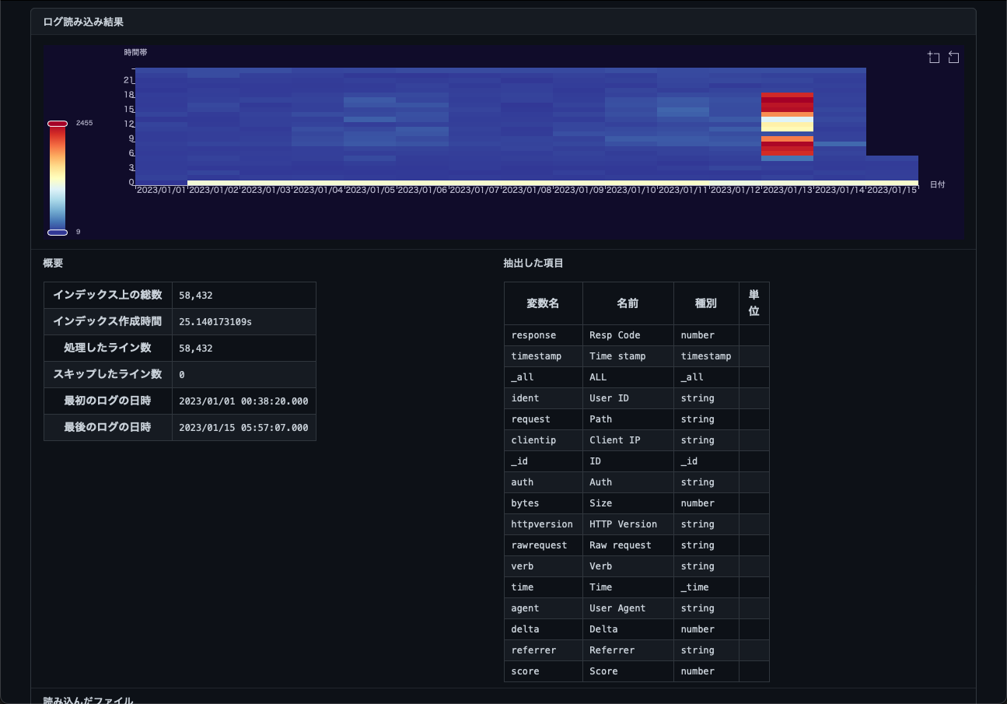1007x704 pixels.
Task: Activate the area zoom tool on the heatmap
Action: click(934, 58)
